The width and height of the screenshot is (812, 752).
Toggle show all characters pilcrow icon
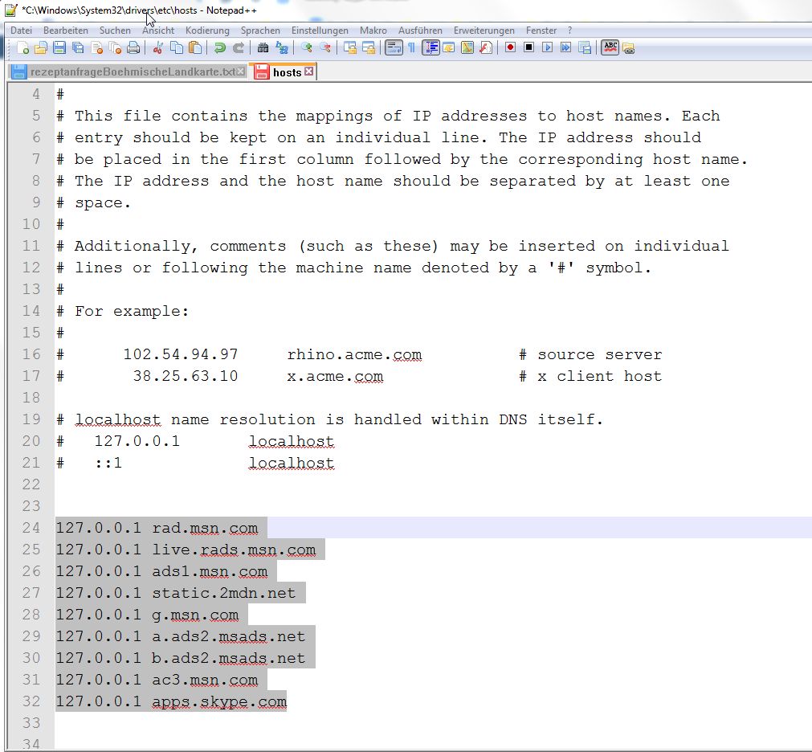[412, 48]
